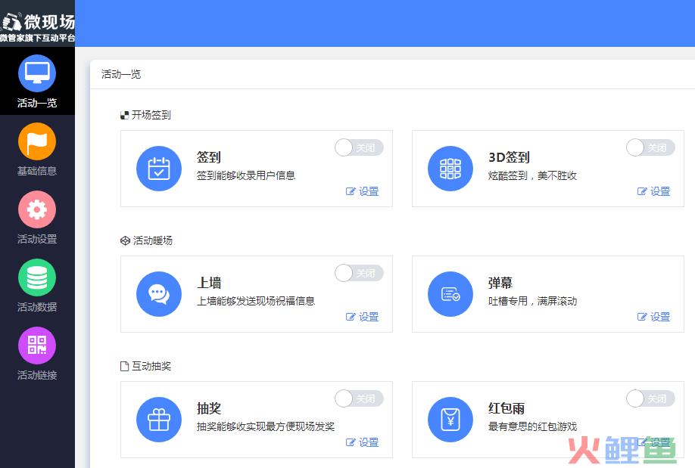Select the 基础信息 sidebar label
This screenshot has width=695, height=468.
tap(37, 171)
